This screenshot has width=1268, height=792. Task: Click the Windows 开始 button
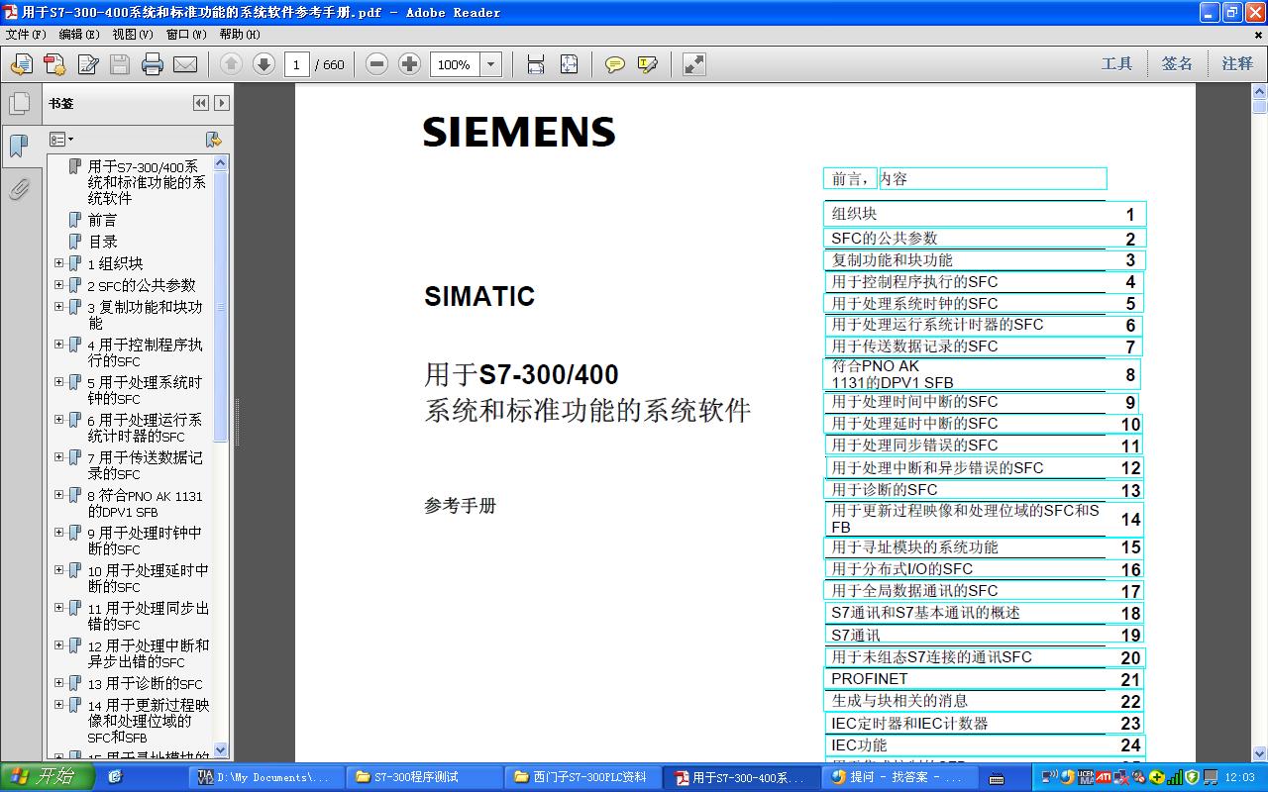47,777
